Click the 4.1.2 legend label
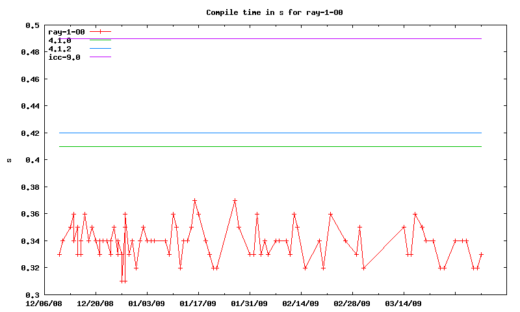This screenshot has width=520, height=312. pyautogui.click(x=60, y=49)
